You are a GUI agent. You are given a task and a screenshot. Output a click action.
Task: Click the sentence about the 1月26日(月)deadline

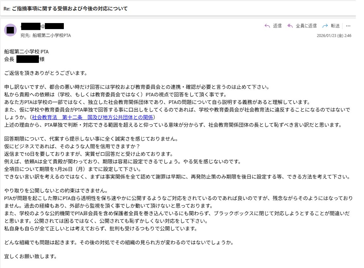coord(73,169)
